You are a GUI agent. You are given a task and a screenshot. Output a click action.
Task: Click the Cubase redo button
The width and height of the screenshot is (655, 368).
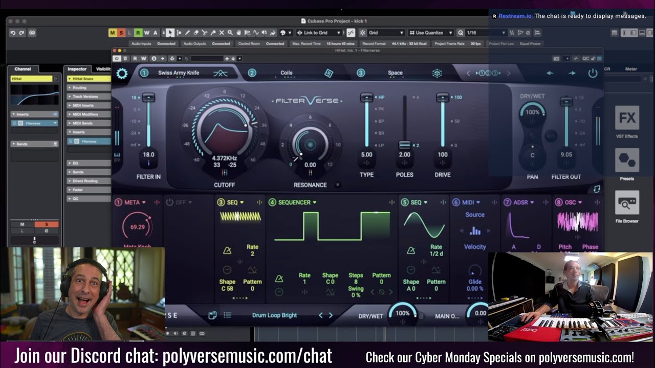(x=21, y=33)
